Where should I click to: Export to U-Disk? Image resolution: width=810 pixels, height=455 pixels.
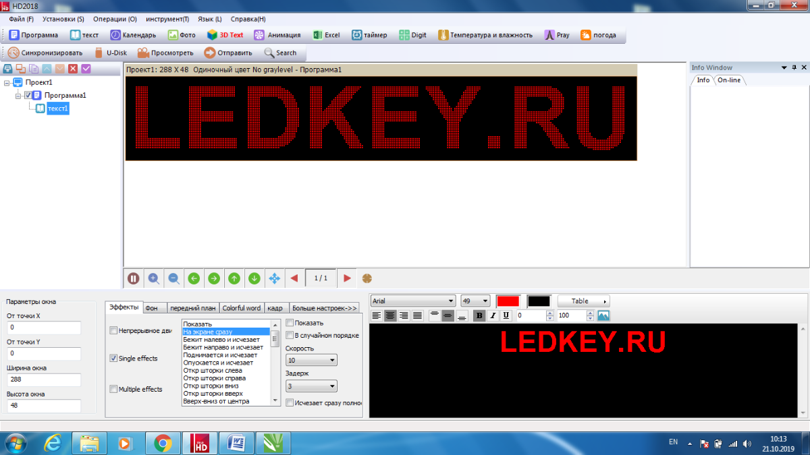coord(110,53)
